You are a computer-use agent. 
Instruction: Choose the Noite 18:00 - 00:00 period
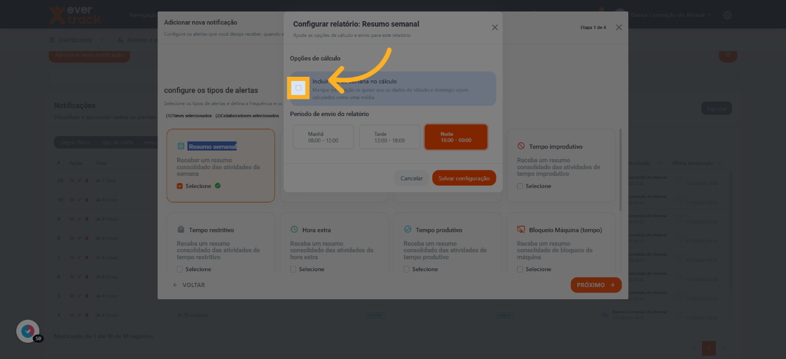click(455, 137)
